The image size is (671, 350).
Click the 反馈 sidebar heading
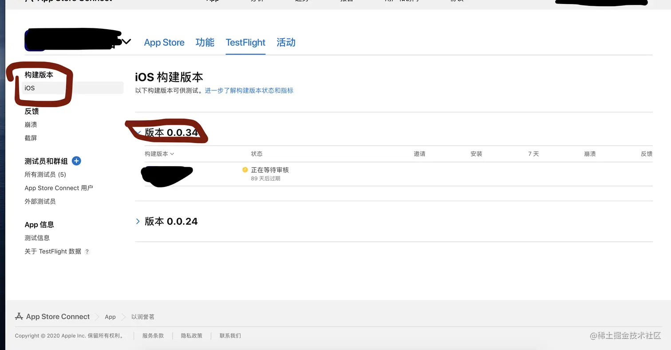(x=32, y=111)
